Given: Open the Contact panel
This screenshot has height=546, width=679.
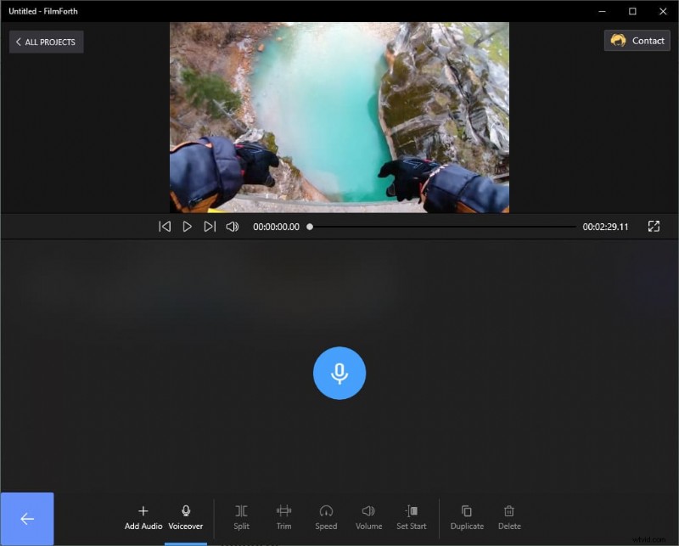Looking at the screenshot, I should 636,40.
